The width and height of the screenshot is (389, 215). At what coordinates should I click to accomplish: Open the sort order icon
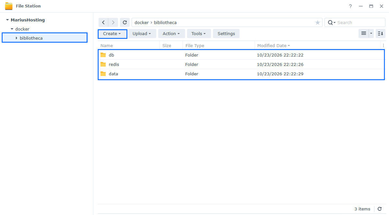[x=381, y=33]
